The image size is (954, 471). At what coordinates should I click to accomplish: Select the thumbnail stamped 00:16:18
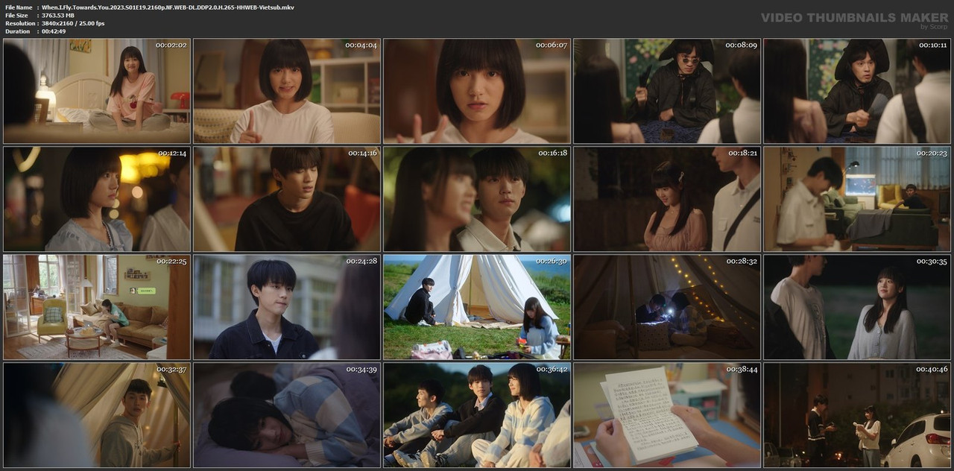pyautogui.click(x=477, y=199)
